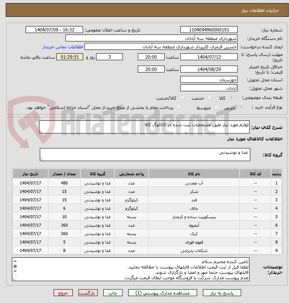Click the شکر item name cell
The height and width of the screenshot is (303, 289).
point(194,191)
